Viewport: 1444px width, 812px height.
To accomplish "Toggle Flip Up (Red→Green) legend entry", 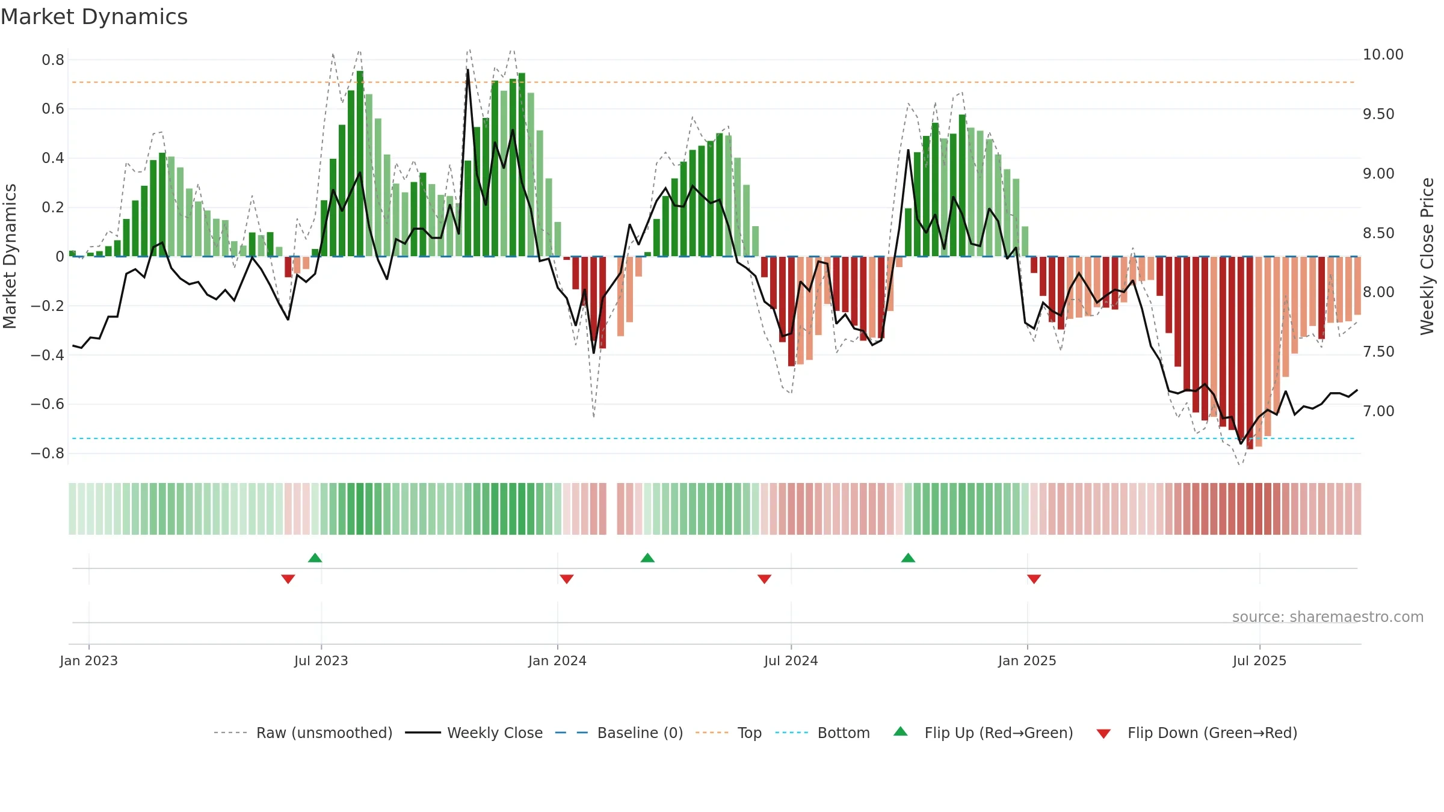I will 983,733.
